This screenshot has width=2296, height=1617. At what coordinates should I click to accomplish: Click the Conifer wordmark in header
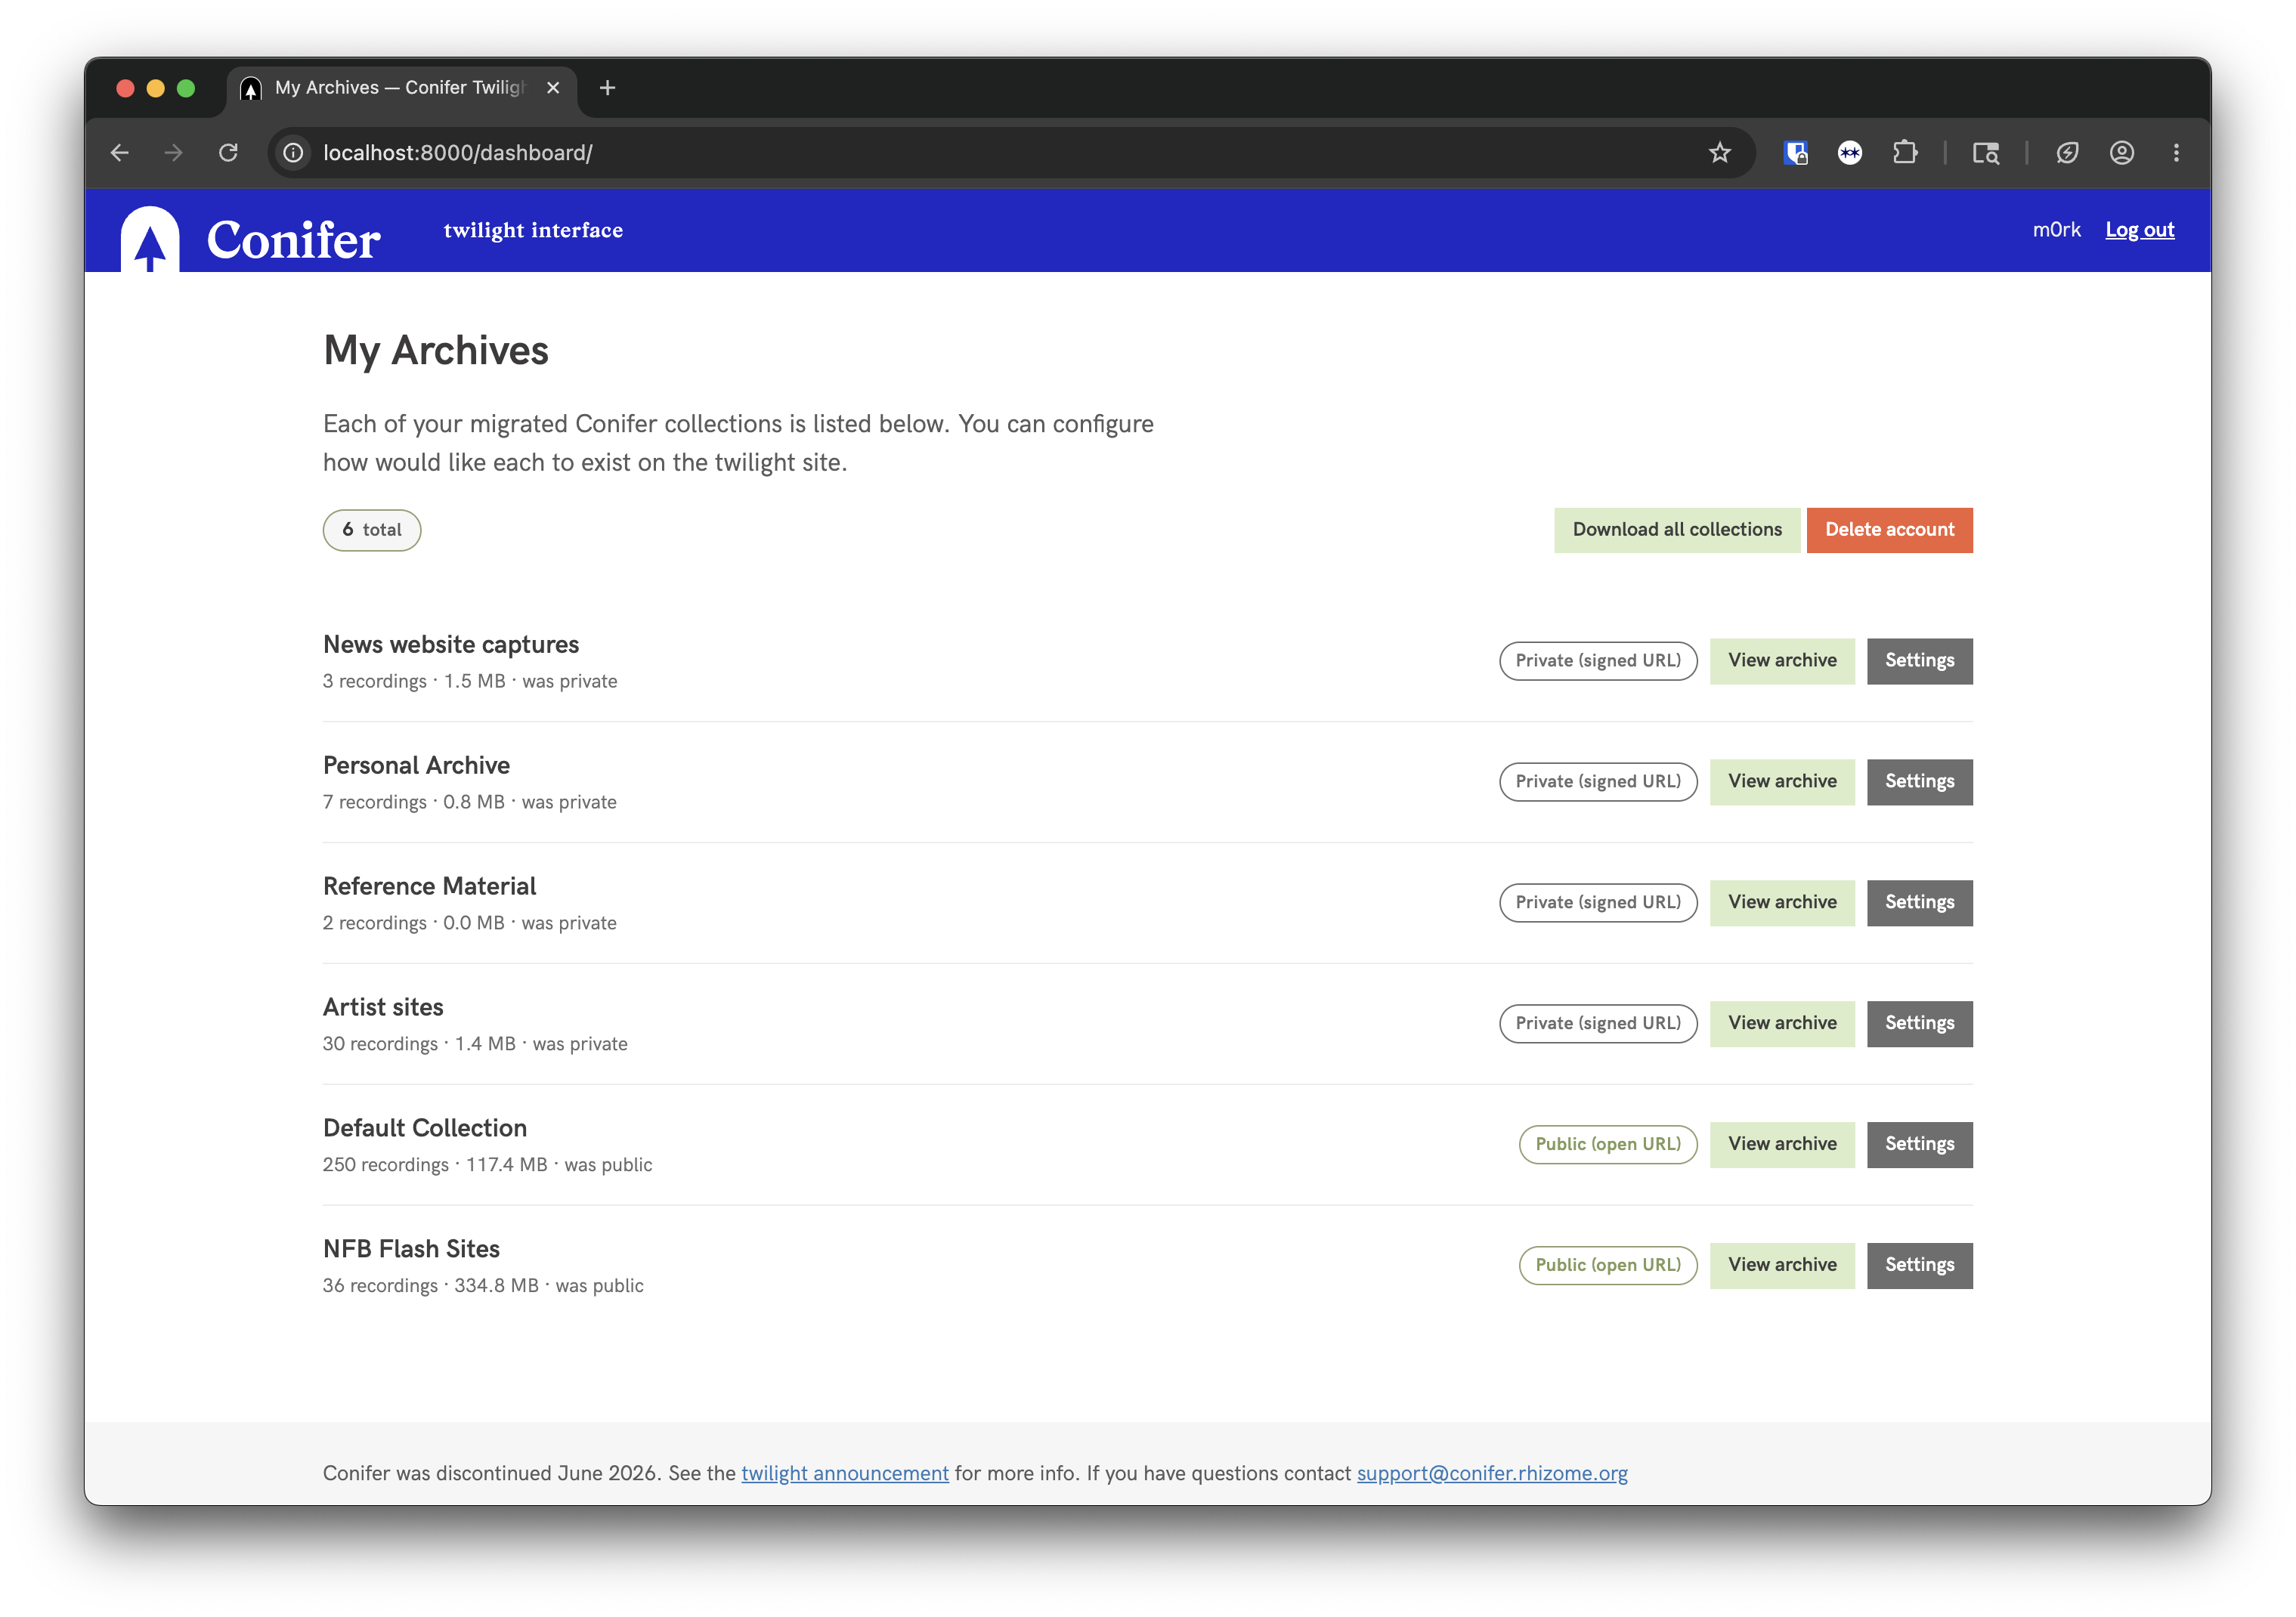pos(293,240)
